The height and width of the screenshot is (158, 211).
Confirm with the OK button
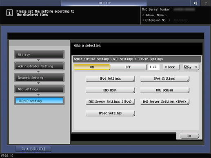click(189, 136)
